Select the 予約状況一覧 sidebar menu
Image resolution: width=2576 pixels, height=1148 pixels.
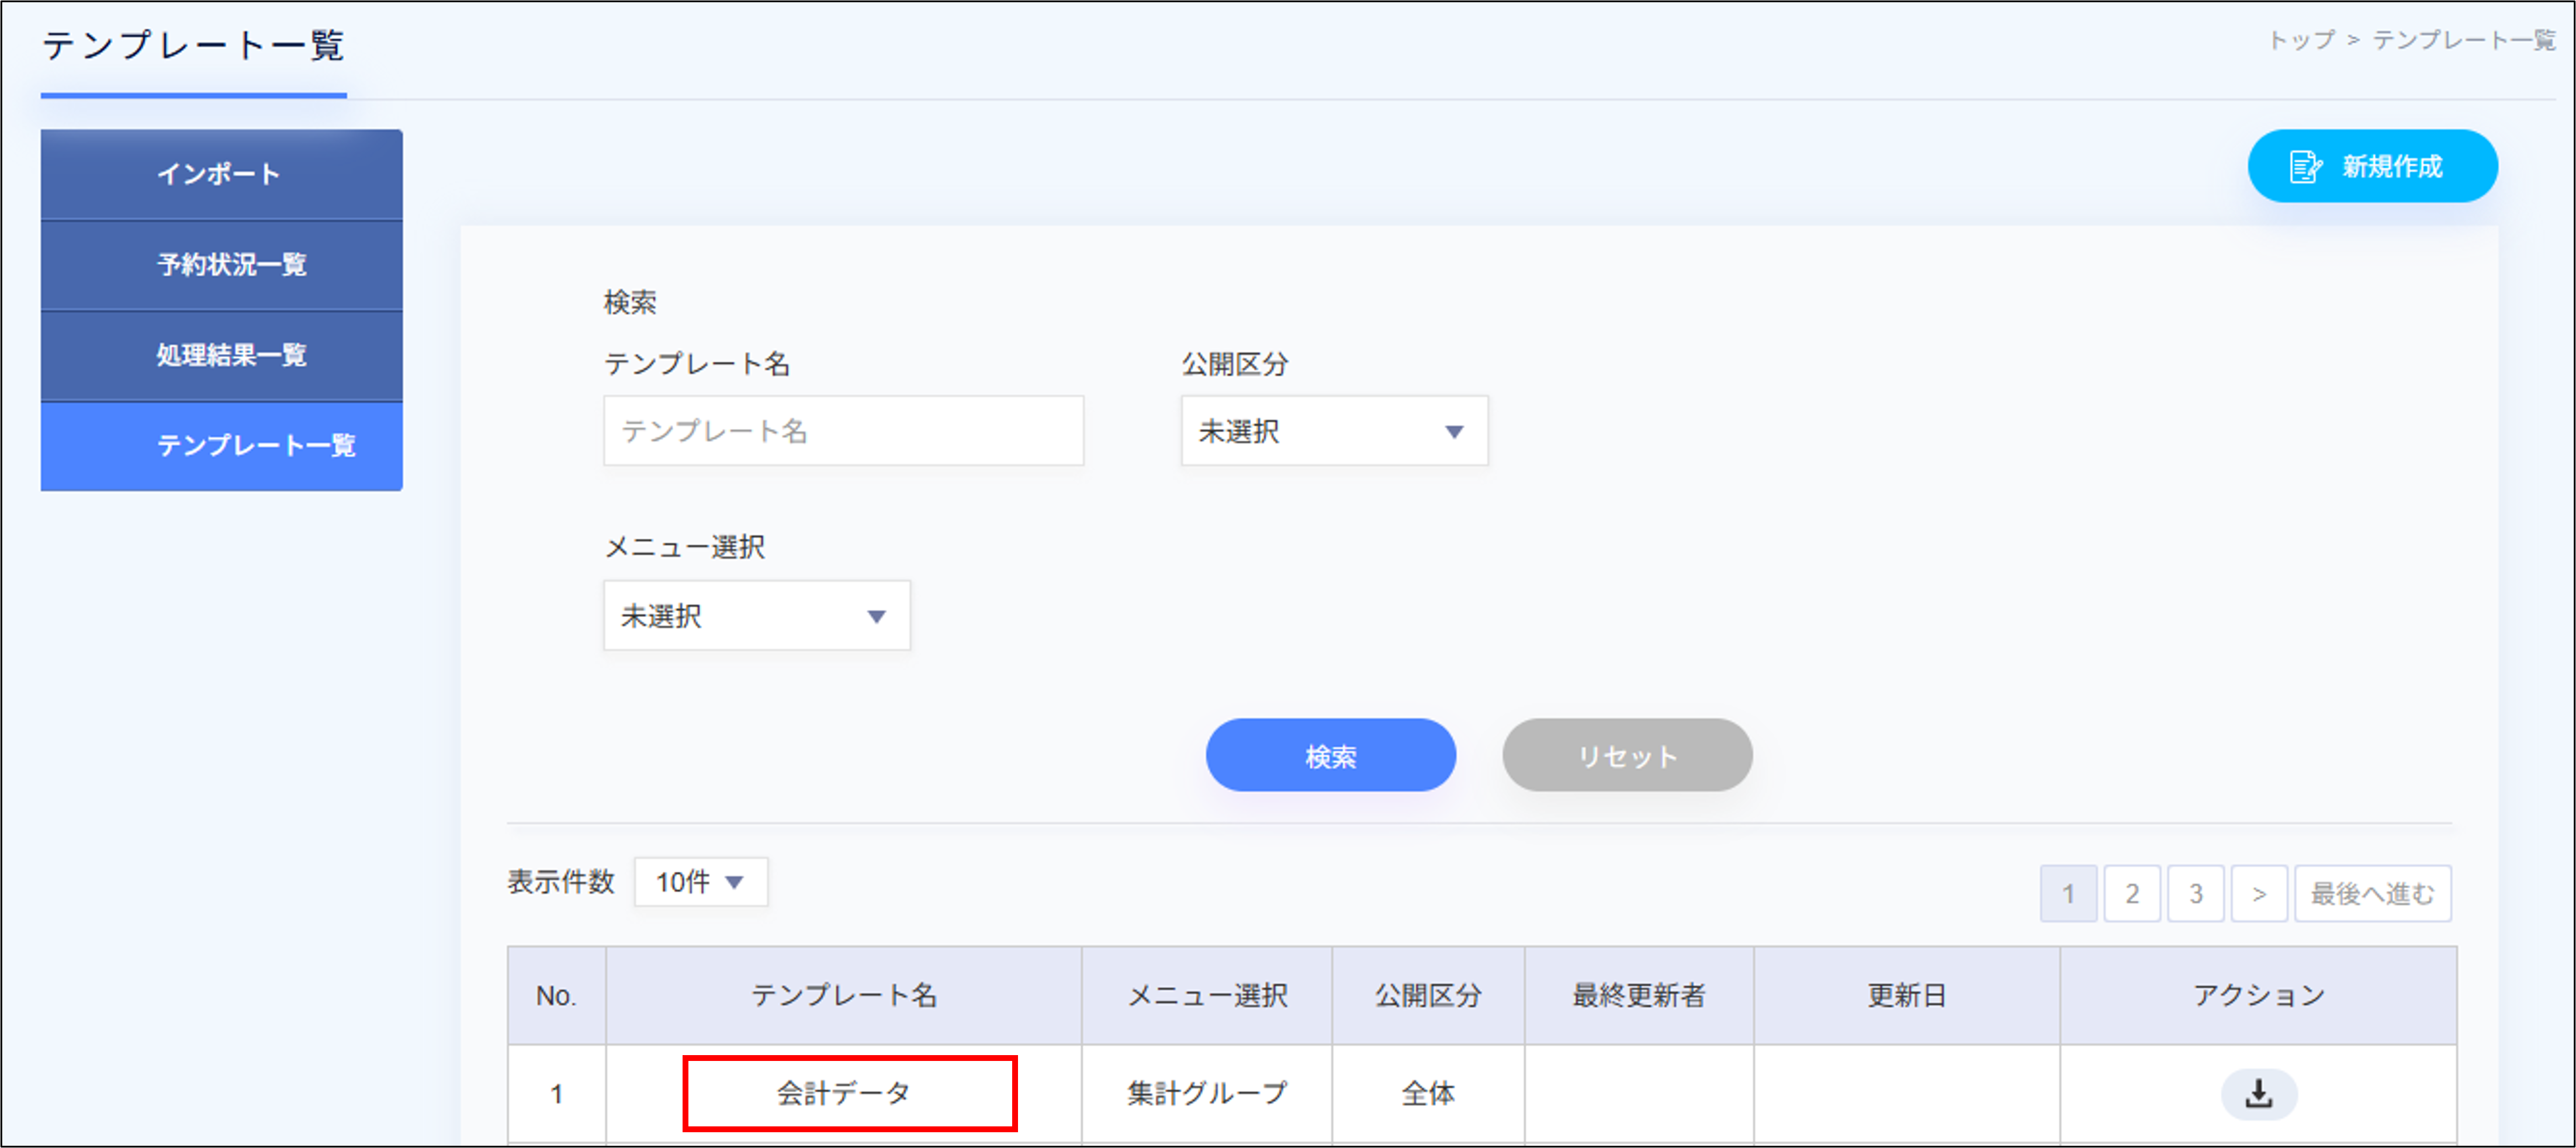pos(220,265)
